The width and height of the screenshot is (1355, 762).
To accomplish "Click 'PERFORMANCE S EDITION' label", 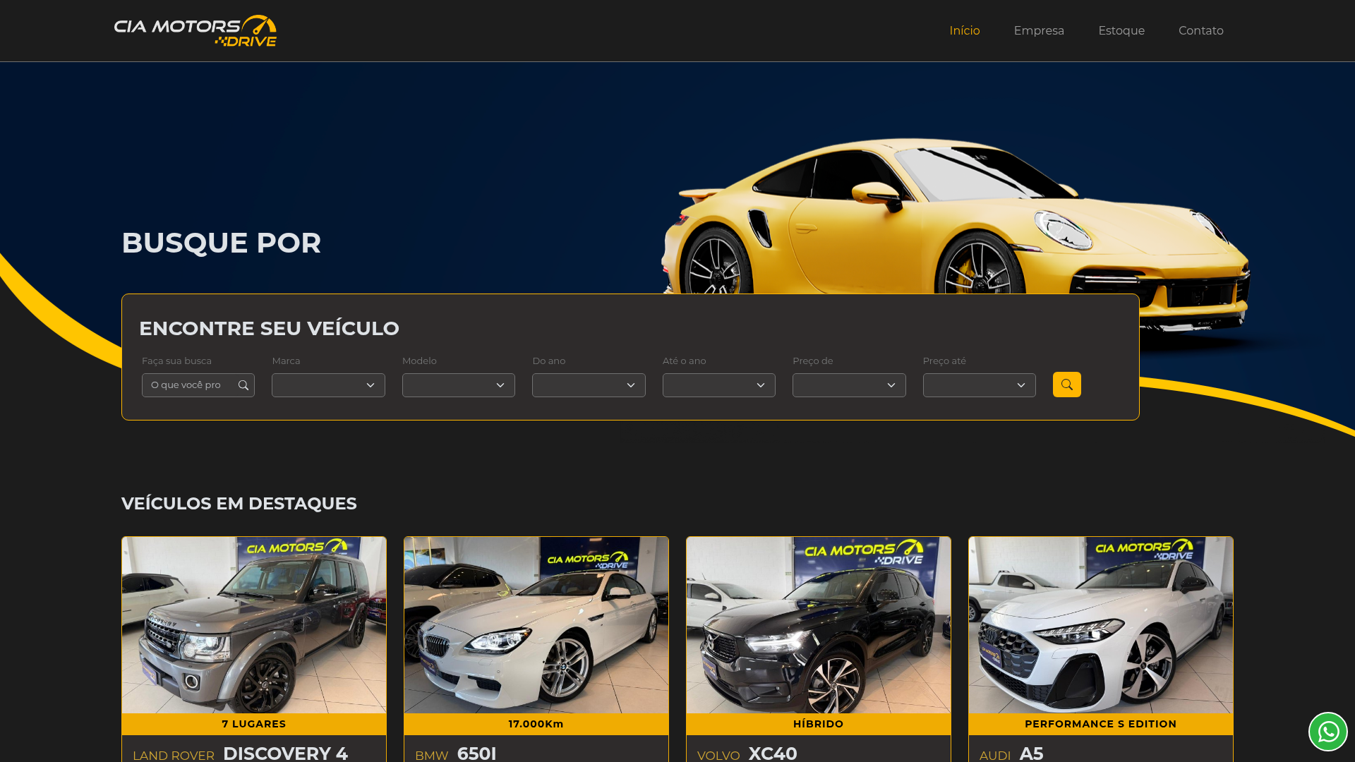I will pos(1101,724).
